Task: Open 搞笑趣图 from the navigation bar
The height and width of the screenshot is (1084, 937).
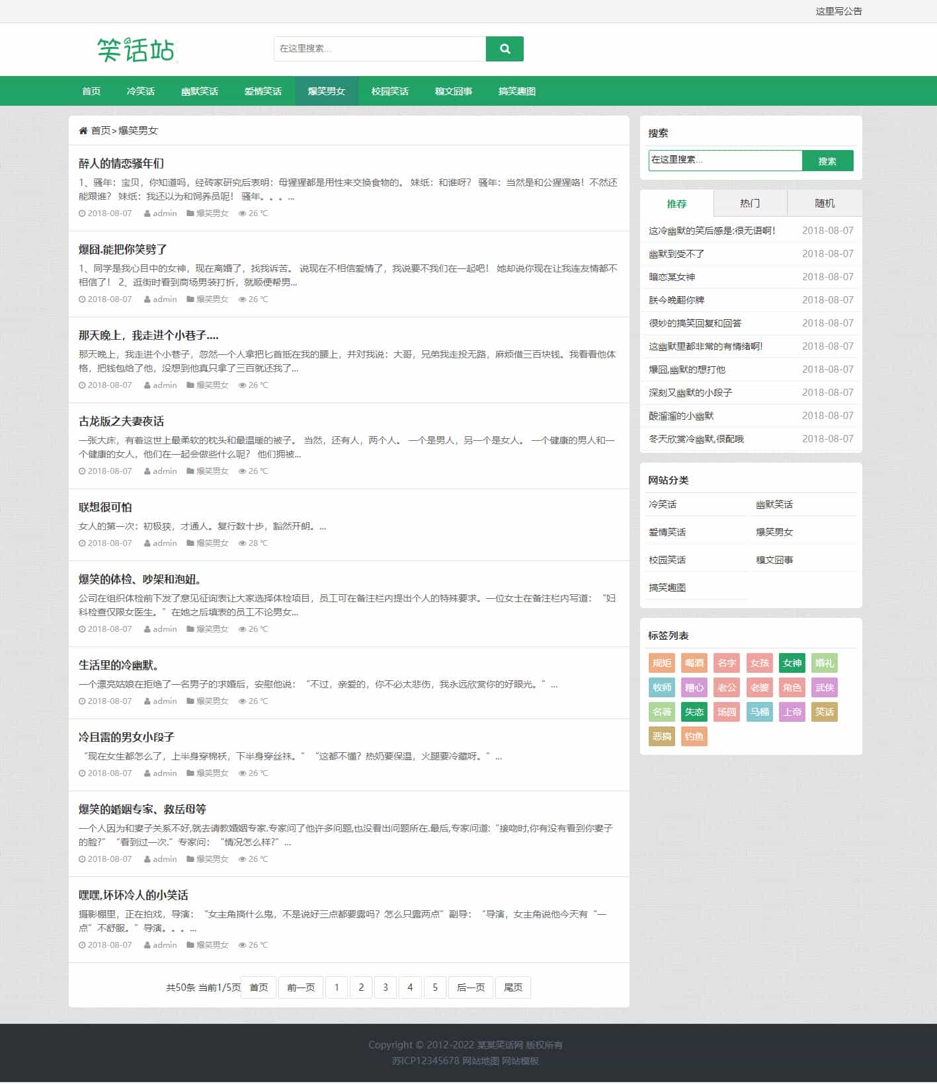Action: (517, 91)
